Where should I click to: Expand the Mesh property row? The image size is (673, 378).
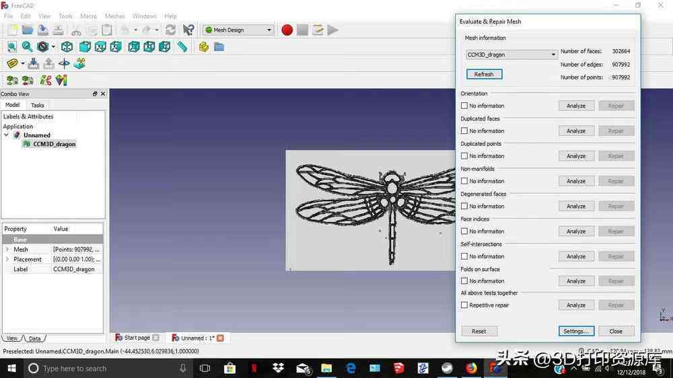tap(7, 250)
